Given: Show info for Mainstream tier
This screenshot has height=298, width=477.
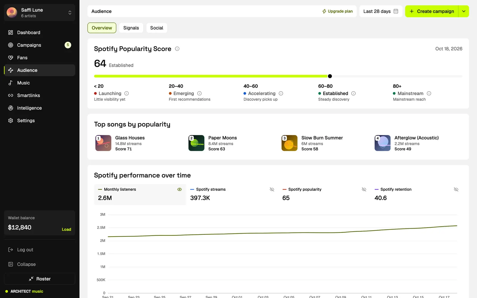Looking at the screenshot, I should click(x=429, y=93).
